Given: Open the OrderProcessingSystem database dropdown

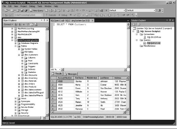Looking at the screenshot, I should click(x=42, y=15).
